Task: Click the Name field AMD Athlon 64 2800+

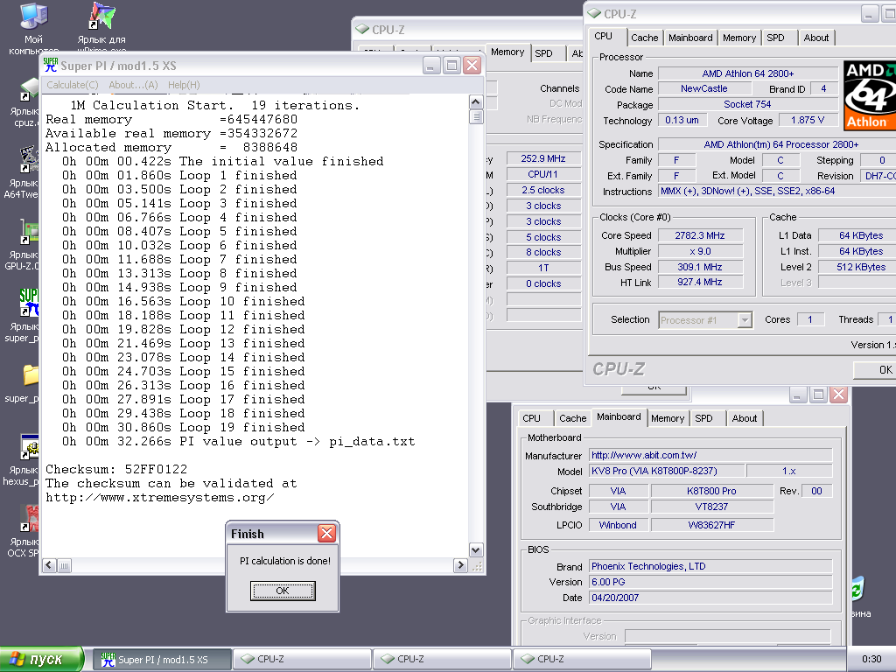Action: pyautogui.click(x=747, y=73)
